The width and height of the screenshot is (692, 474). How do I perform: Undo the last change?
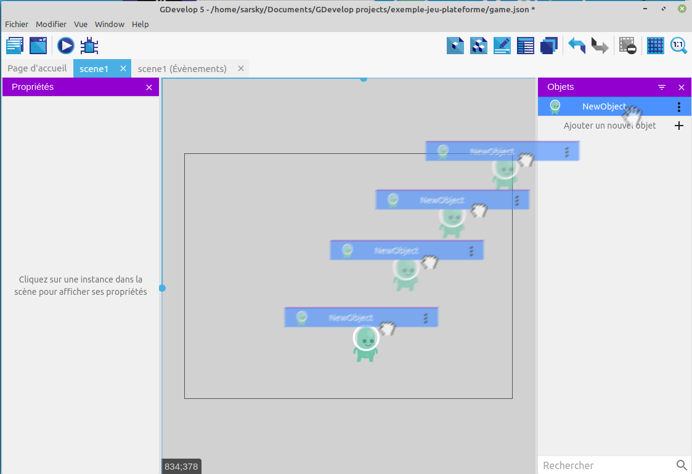[x=577, y=46]
